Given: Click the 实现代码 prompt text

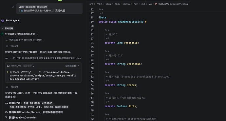Looking at the screenshot, I should (x=60, y=11).
